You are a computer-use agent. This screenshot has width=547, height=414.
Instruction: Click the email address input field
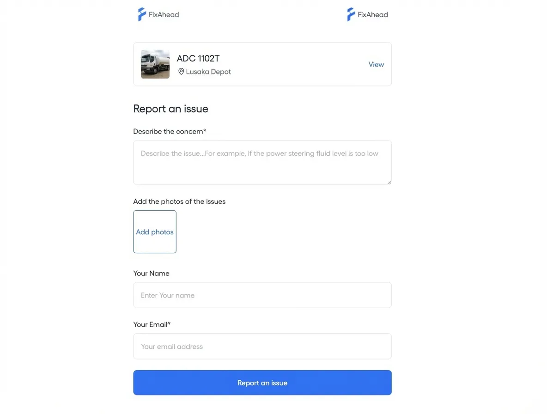click(262, 346)
